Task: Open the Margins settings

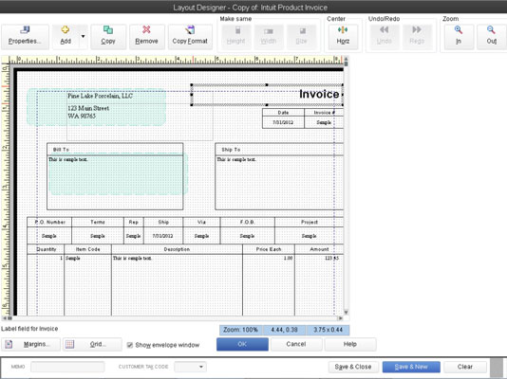Action: coord(30,344)
